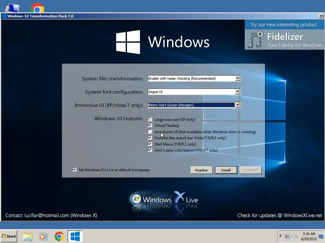Open Windows Explorer from the taskbar

[x=28, y=236]
